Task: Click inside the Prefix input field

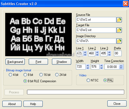Action: point(118,53)
